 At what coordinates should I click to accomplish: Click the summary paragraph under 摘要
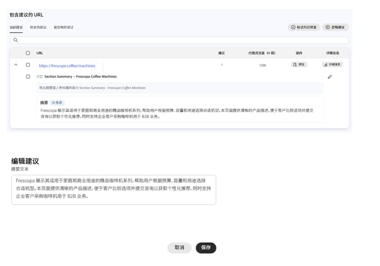[x=177, y=113]
